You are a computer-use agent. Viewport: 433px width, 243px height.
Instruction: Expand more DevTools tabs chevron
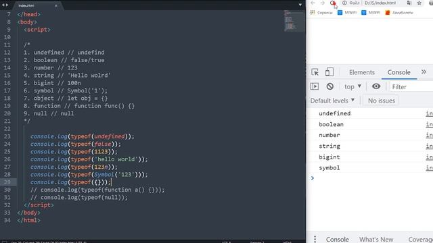point(424,72)
